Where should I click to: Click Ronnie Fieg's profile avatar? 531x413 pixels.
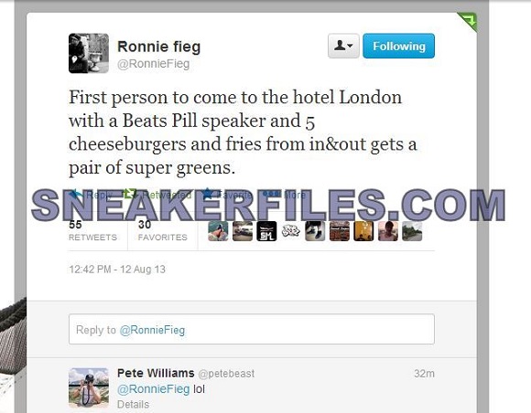tap(89, 53)
